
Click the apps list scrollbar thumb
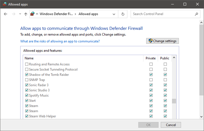pos(174,101)
